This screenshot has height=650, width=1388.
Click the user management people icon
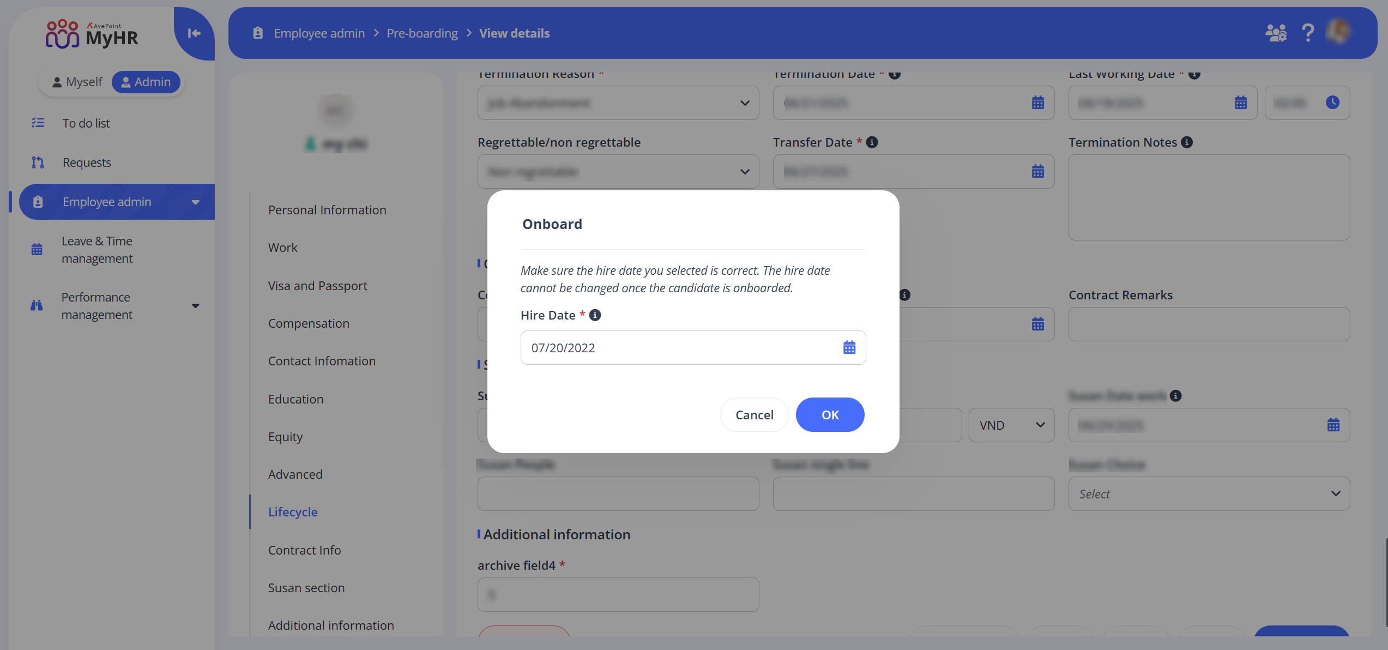(x=1275, y=33)
